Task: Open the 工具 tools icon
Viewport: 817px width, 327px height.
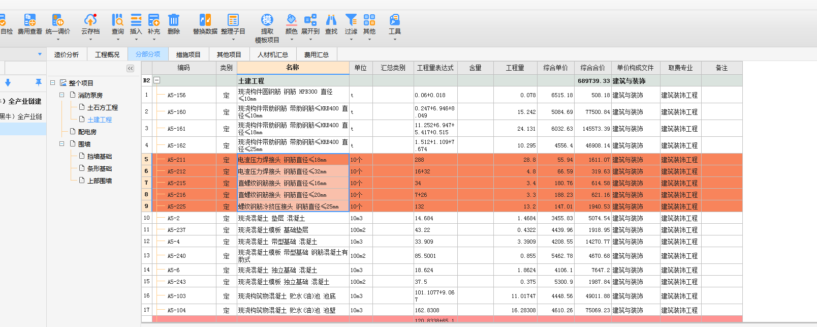Action: point(395,20)
